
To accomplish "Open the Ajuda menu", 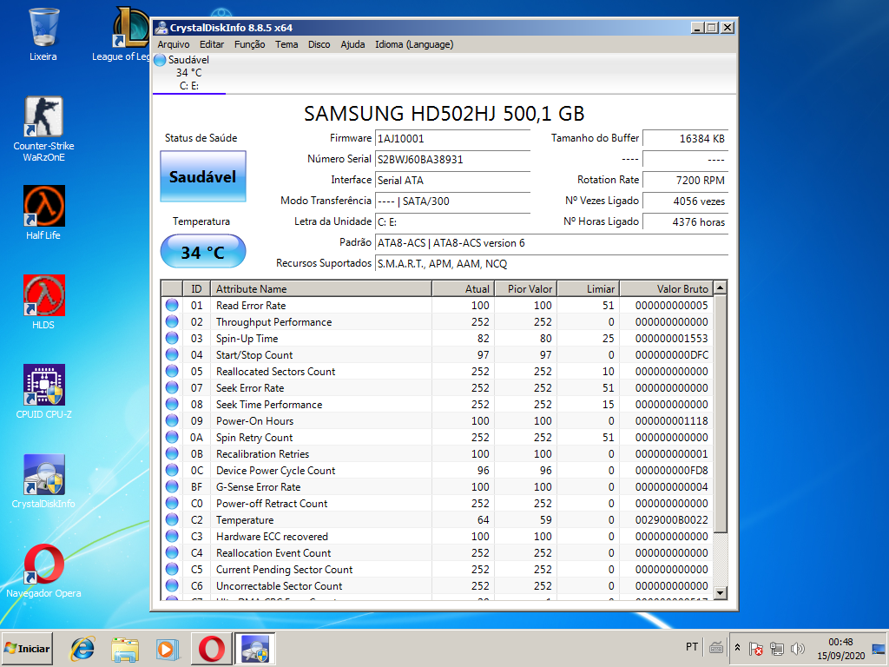I will point(352,44).
